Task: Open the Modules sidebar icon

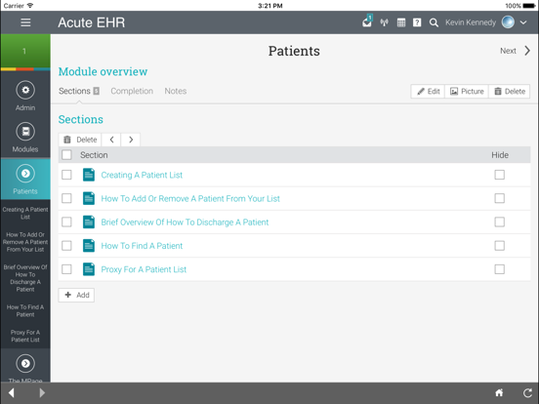Action: click(25, 132)
